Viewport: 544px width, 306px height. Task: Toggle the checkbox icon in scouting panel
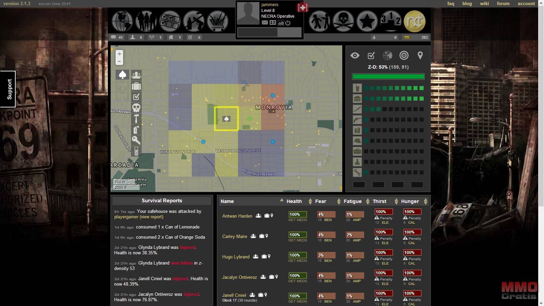pos(371,55)
